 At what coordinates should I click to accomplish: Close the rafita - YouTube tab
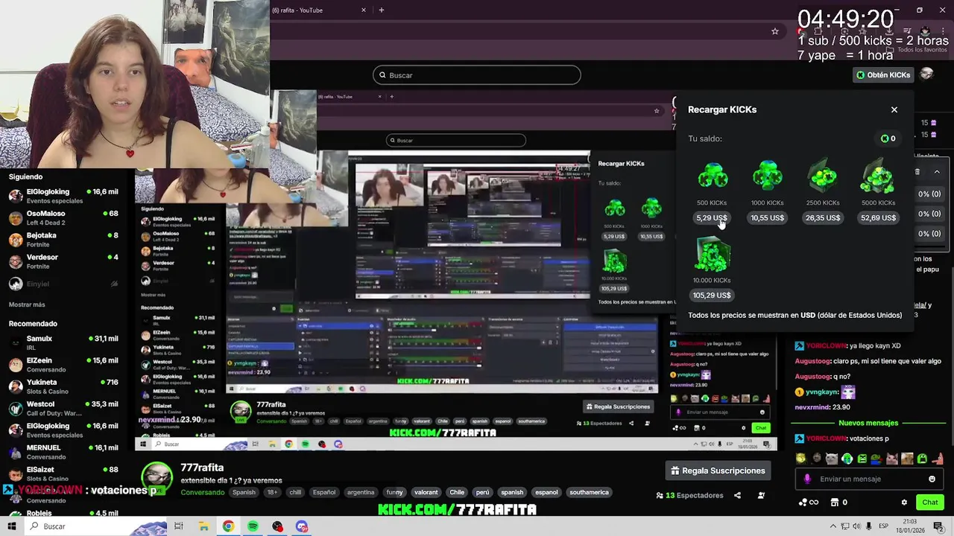coord(364,10)
